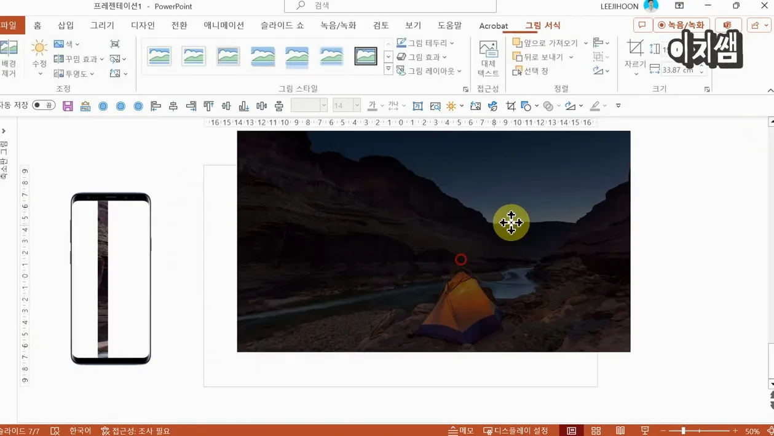The height and width of the screenshot is (436, 774).
Task: Expand the picture styles gallery more arrow
Action: click(388, 69)
